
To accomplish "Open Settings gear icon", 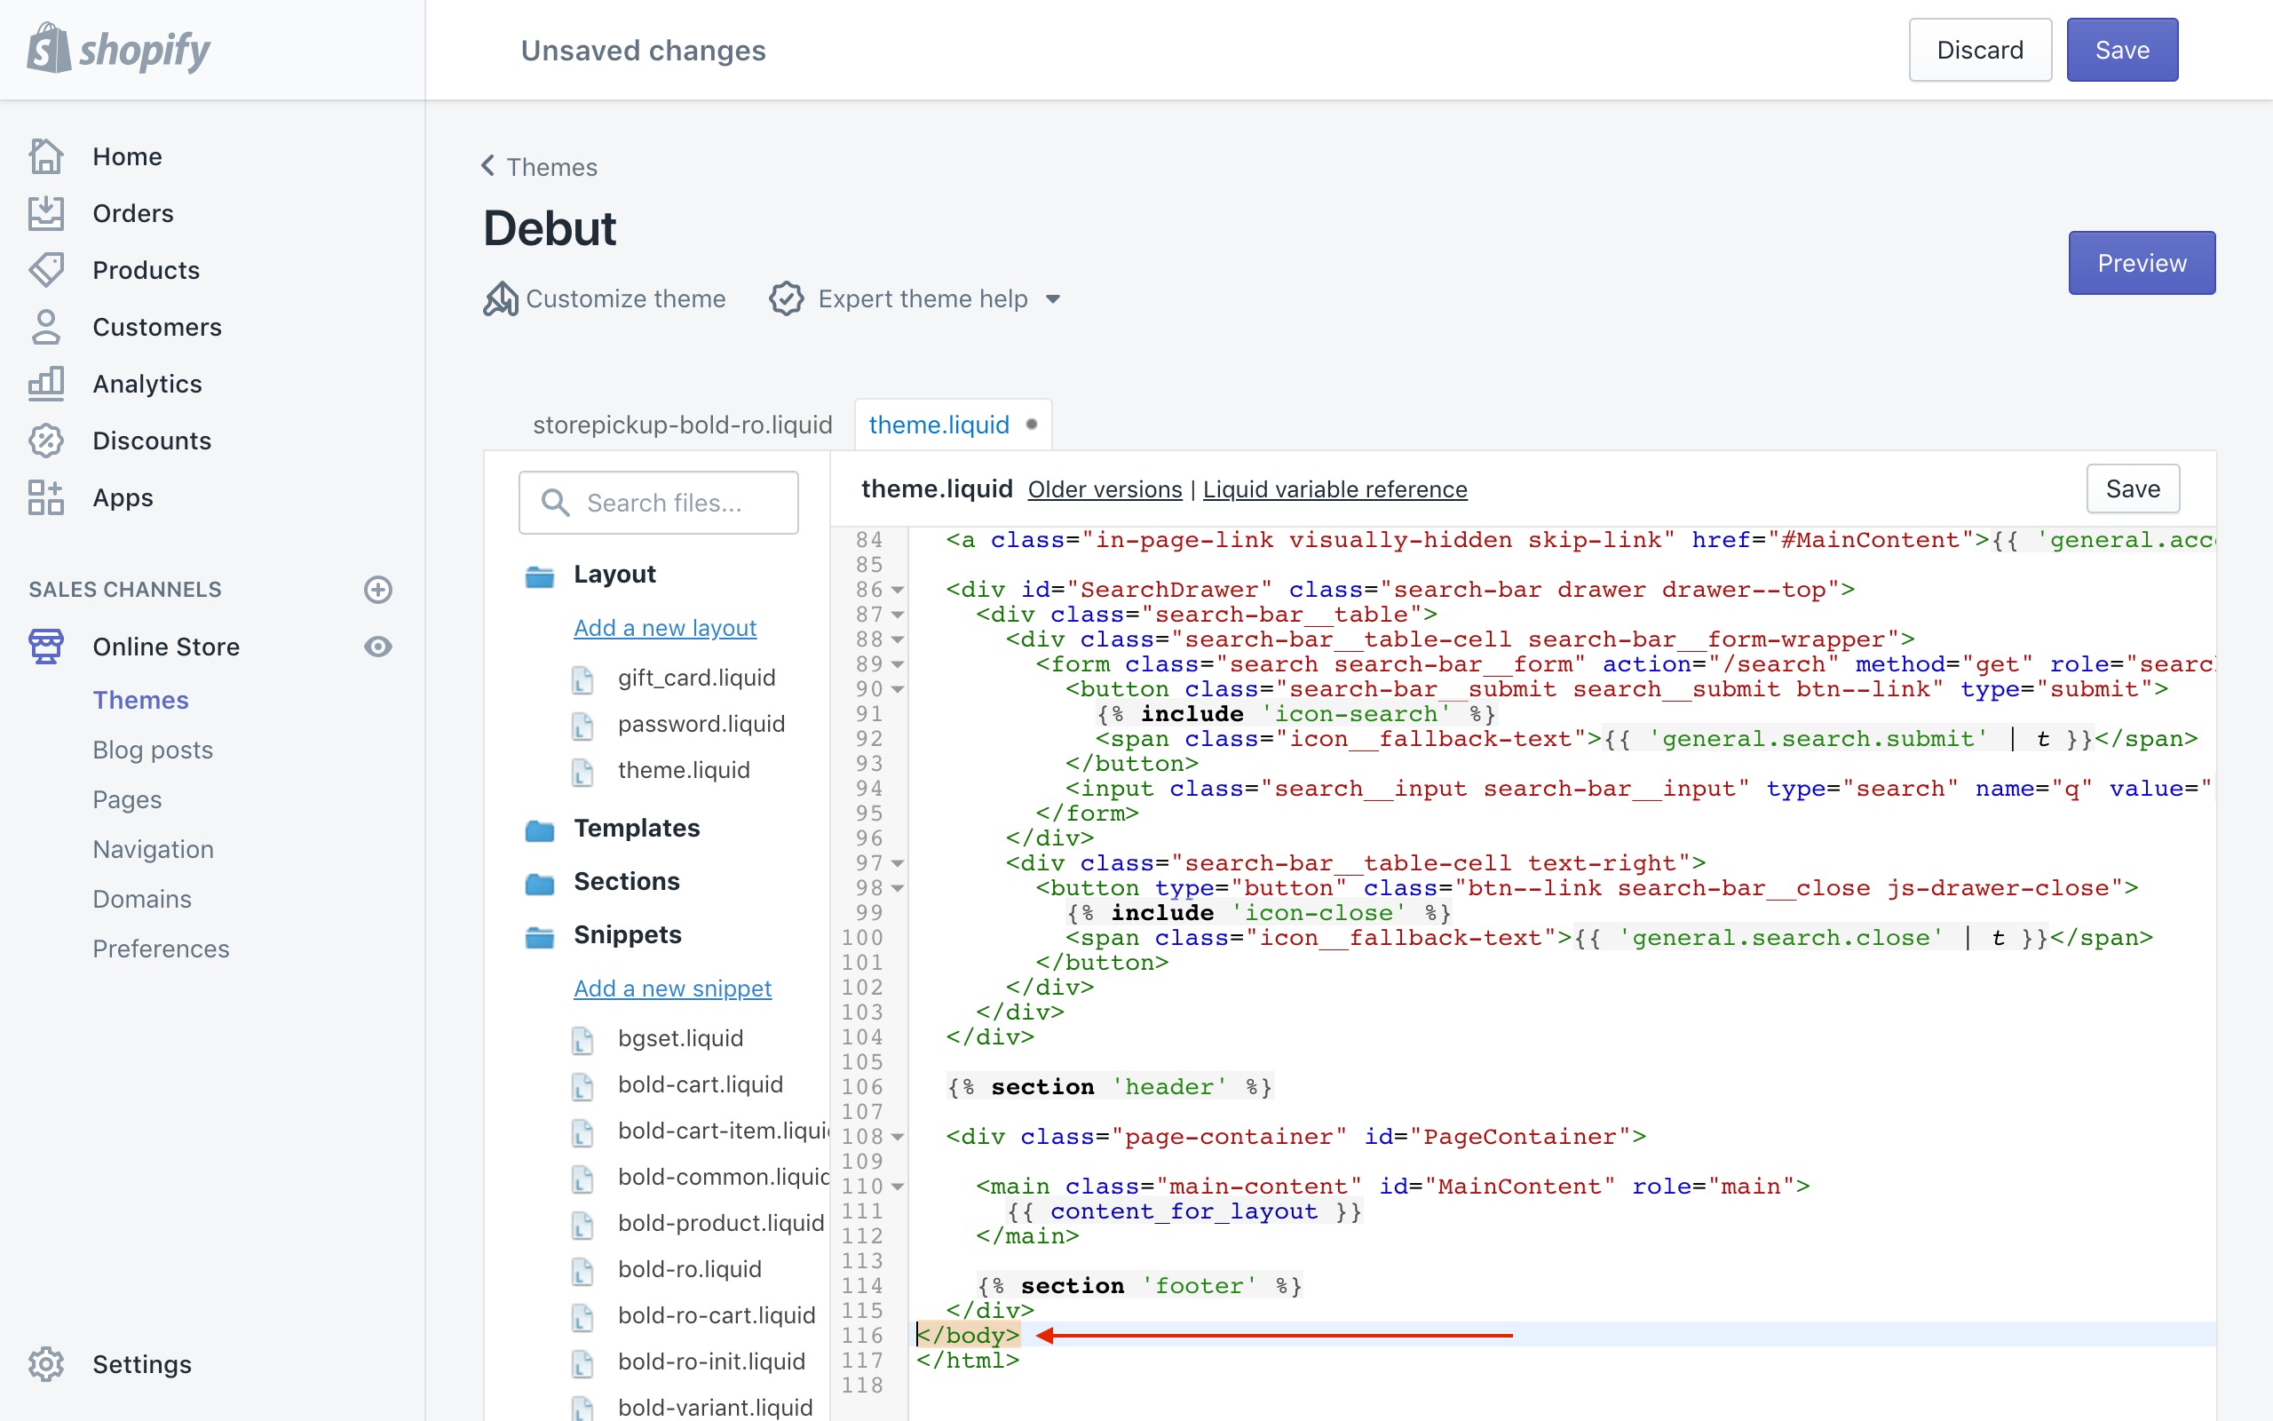I will click(x=46, y=1363).
